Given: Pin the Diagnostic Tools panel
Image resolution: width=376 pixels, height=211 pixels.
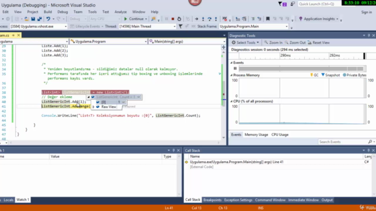Looking at the screenshot, I should click(368, 35).
